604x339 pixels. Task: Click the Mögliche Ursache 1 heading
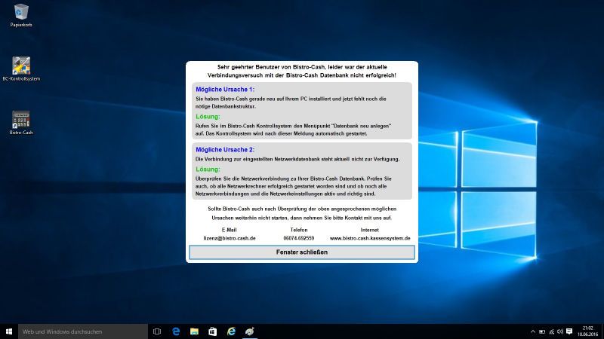[225, 89]
